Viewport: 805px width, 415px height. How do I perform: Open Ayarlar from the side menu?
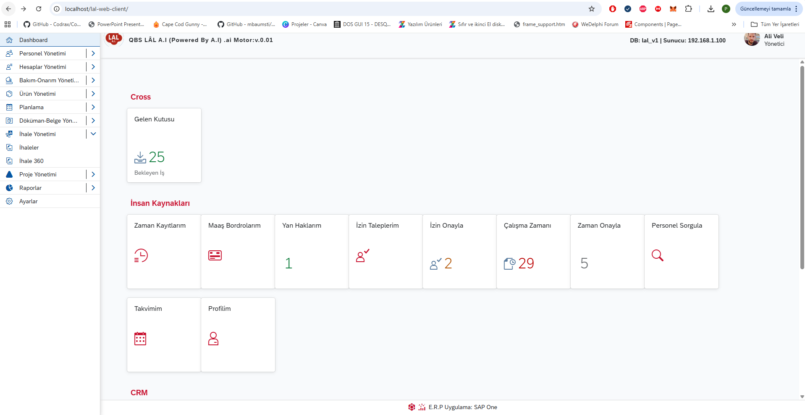click(29, 201)
